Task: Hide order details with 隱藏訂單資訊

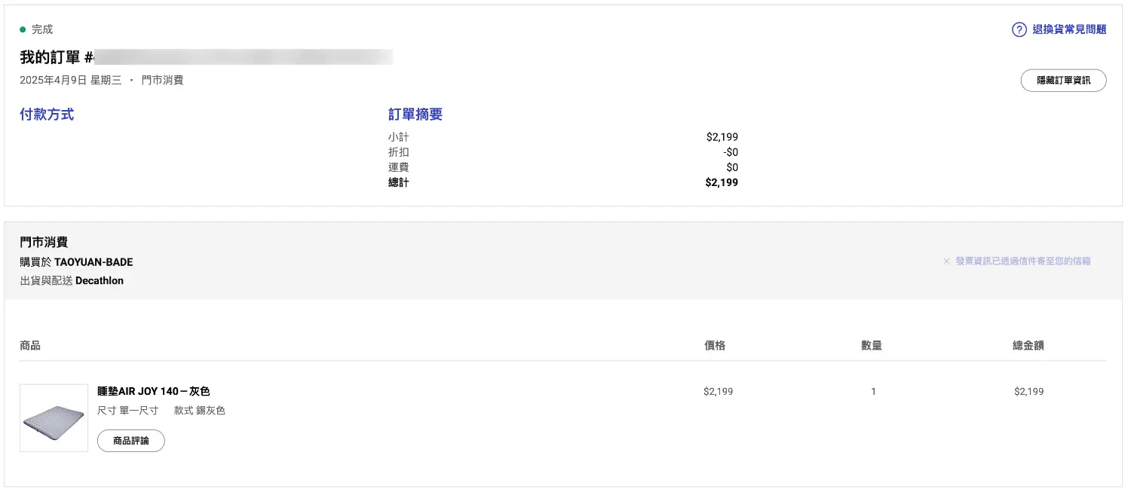Action: tap(1063, 81)
